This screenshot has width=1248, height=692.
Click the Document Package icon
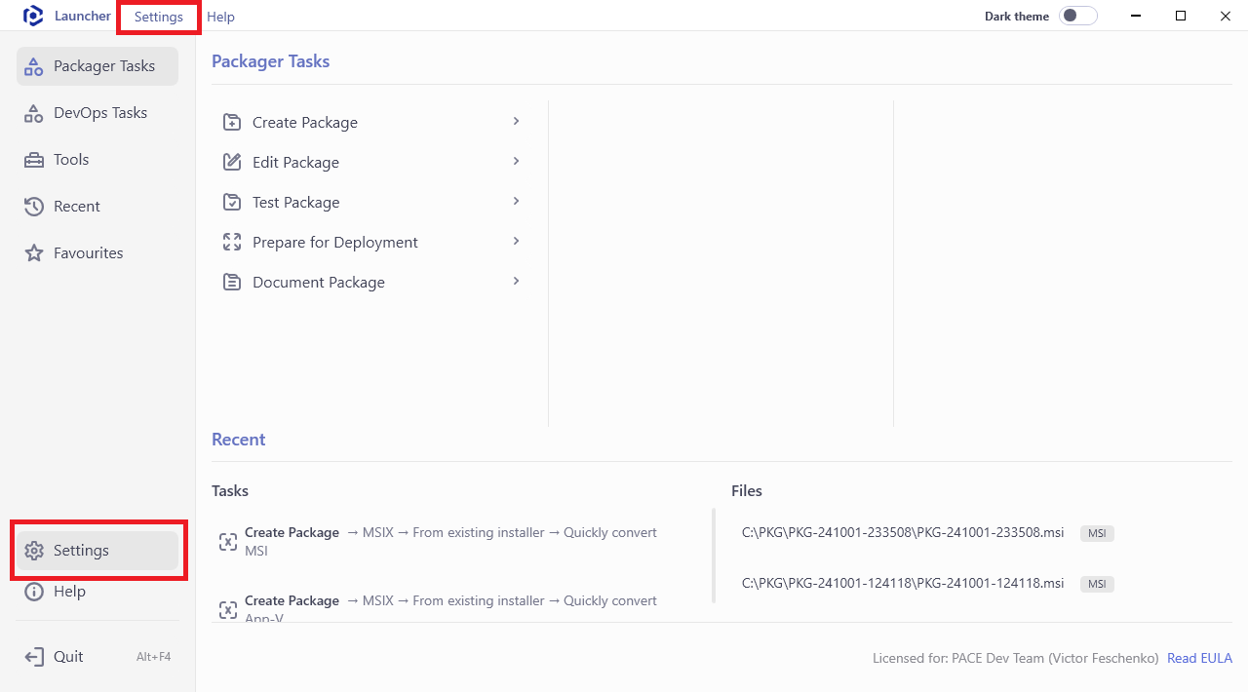[232, 283]
